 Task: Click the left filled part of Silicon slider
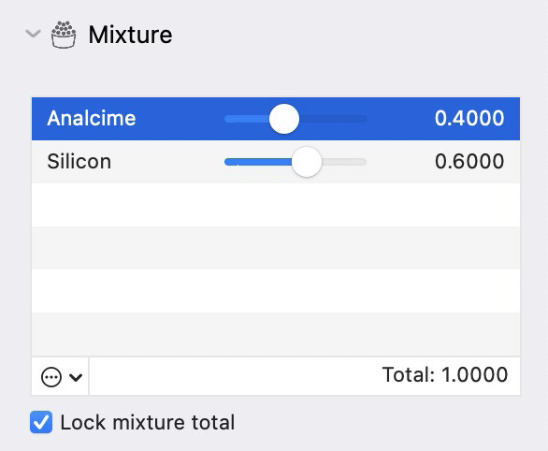point(258,162)
